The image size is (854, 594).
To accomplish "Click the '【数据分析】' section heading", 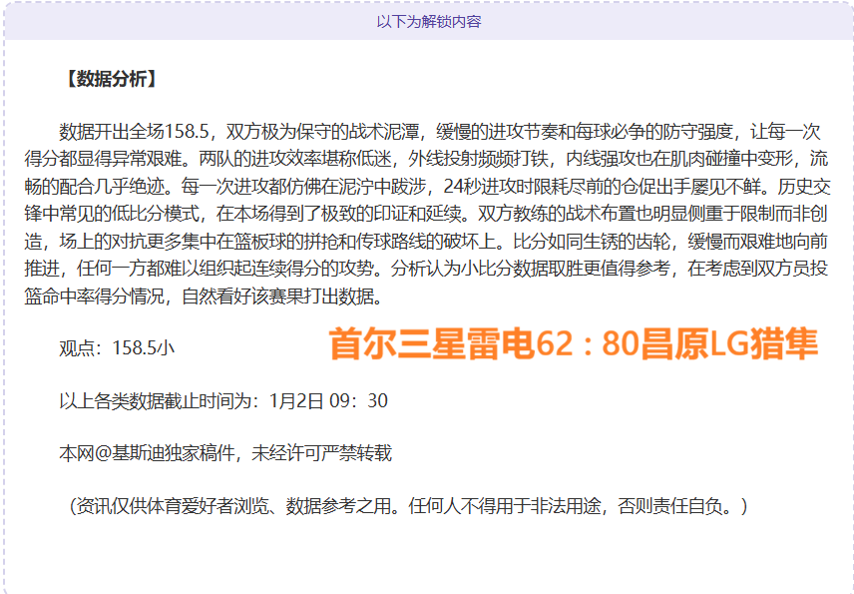I will (110, 80).
